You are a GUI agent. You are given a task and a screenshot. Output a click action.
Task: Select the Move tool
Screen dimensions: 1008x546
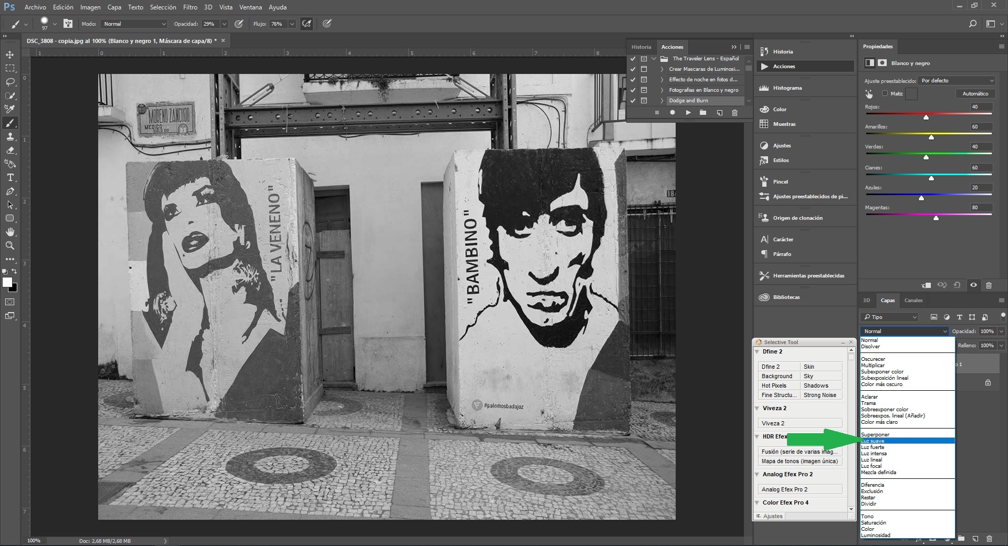click(10, 55)
